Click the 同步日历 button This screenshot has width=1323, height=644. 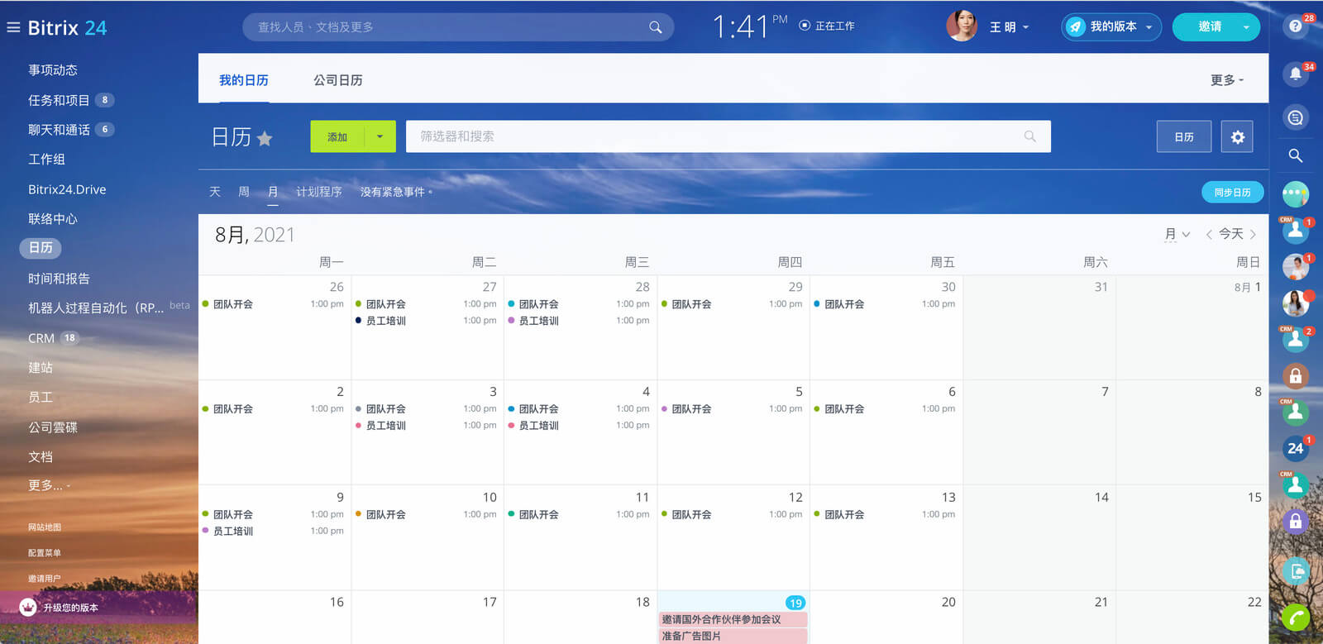click(1232, 192)
